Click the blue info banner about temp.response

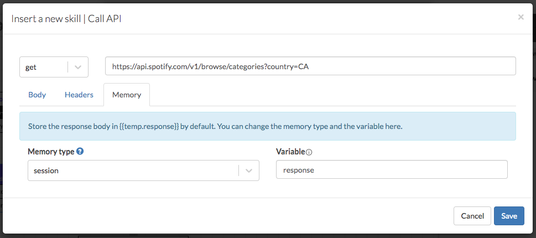click(268, 126)
